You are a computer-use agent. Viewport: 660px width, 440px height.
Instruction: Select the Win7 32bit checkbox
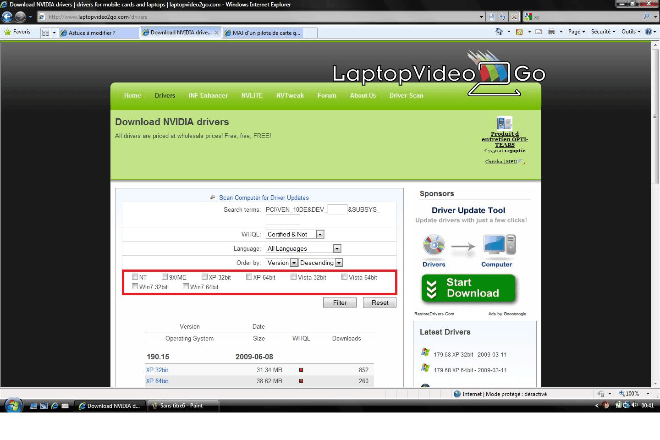tap(135, 286)
